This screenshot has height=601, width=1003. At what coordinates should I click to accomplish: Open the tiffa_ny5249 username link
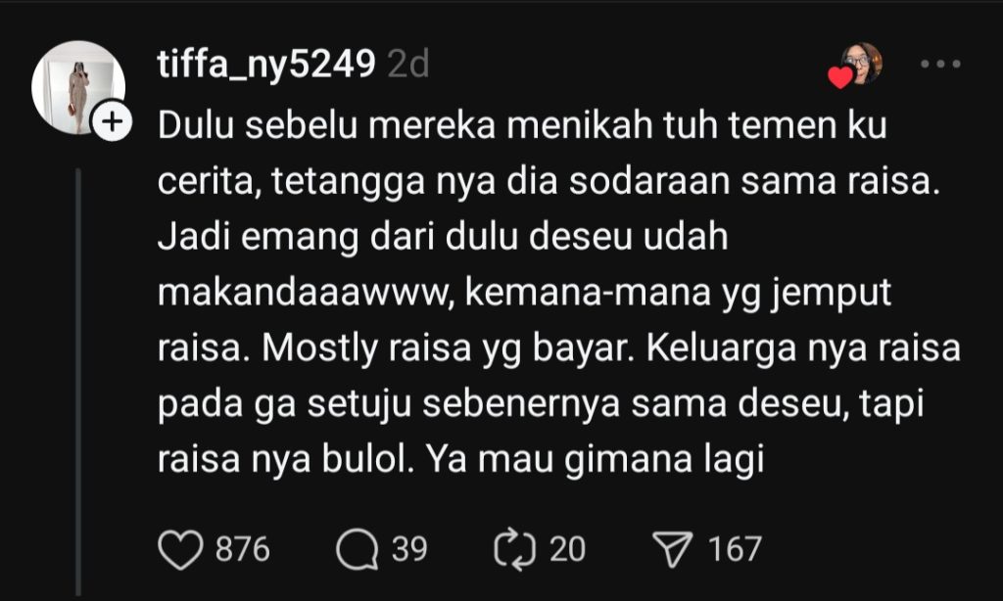coord(266,65)
